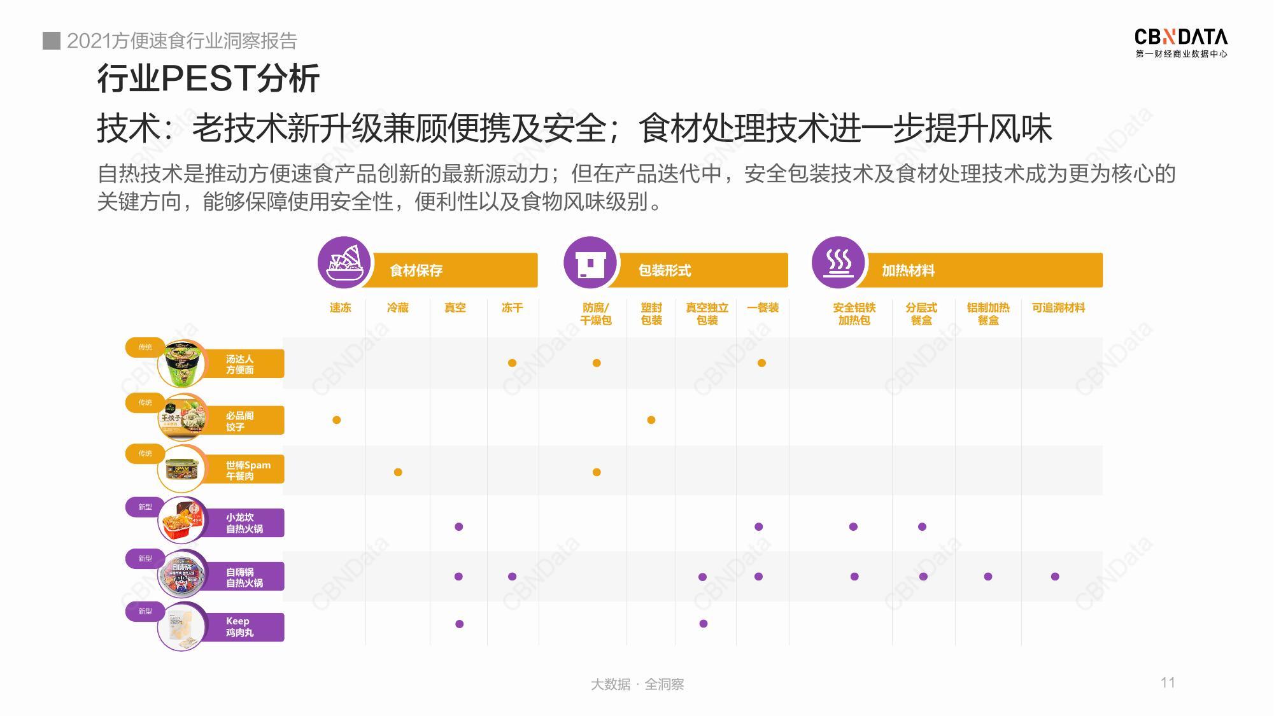Click the 冻干 column header
This screenshot has height=716, width=1274.
513,307
